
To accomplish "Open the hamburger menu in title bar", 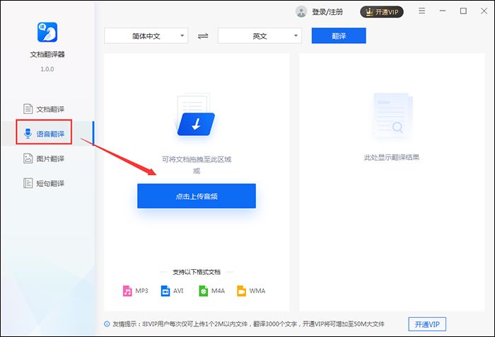I will (x=422, y=11).
